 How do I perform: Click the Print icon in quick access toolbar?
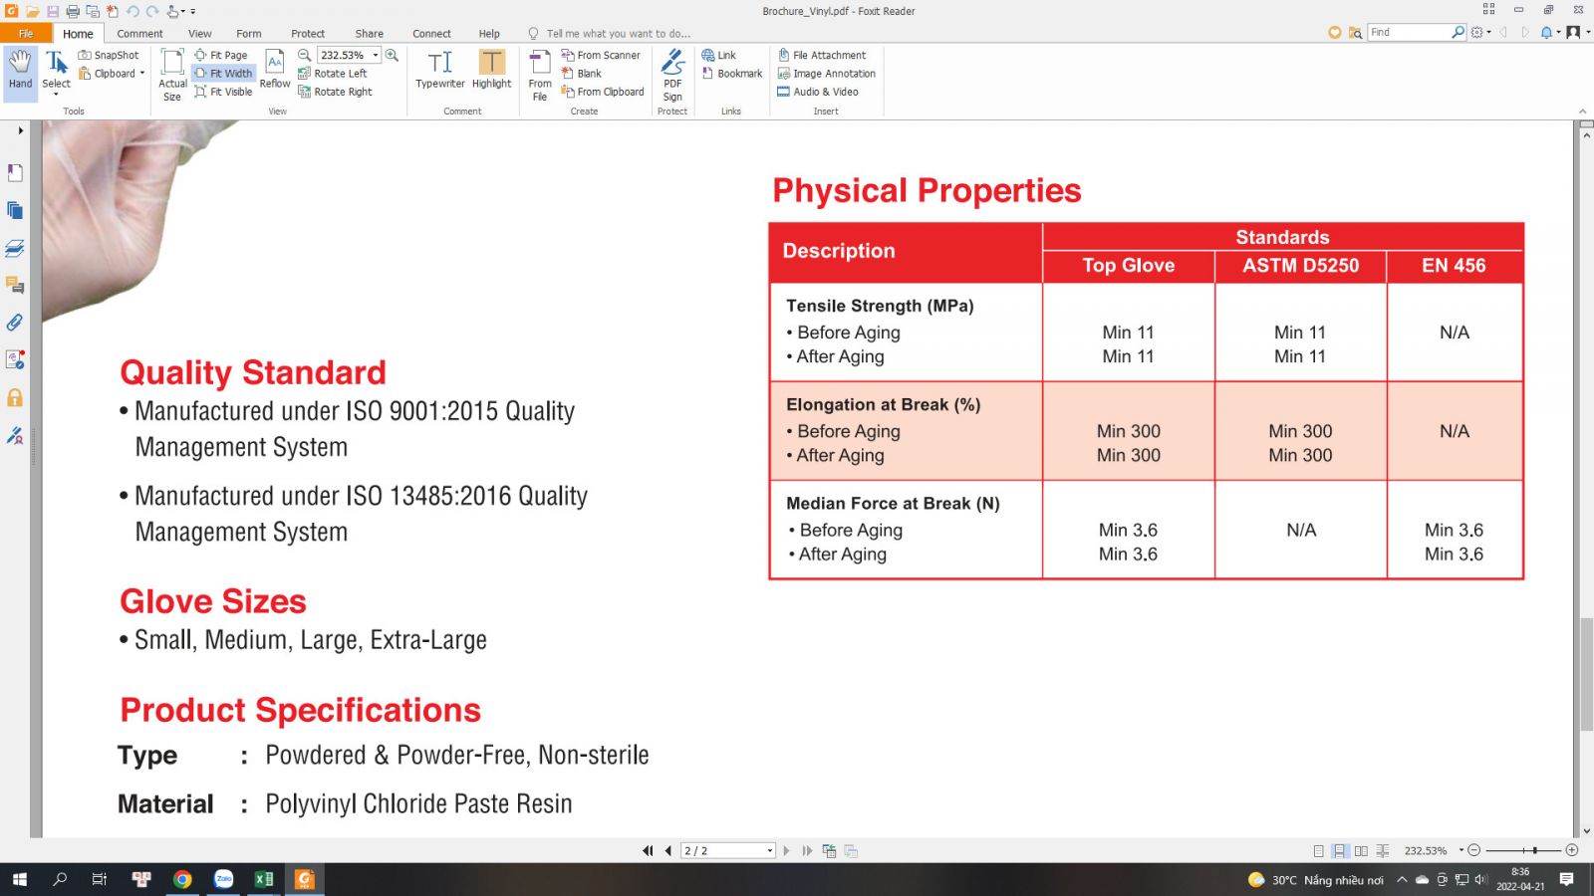(x=73, y=11)
